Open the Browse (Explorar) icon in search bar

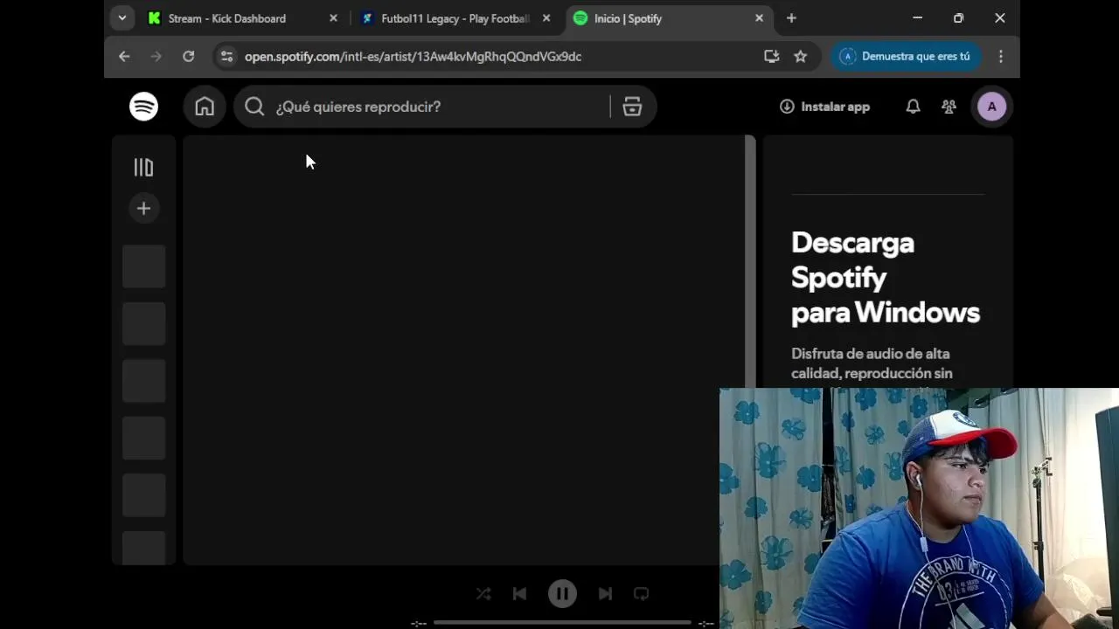(x=632, y=107)
